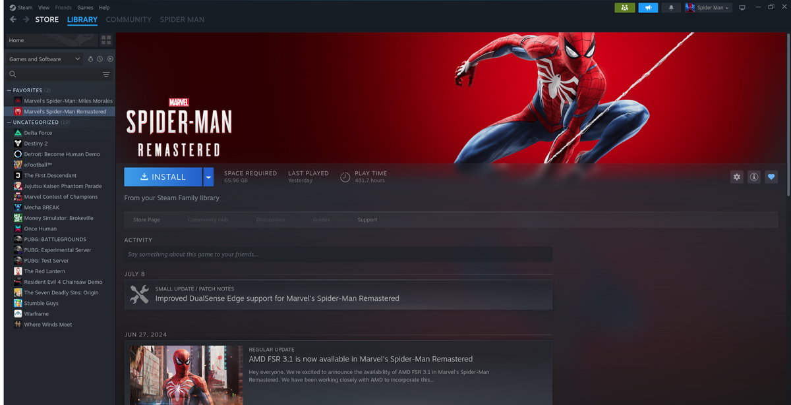Open the Guides link

click(322, 220)
